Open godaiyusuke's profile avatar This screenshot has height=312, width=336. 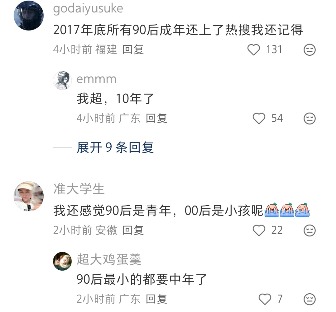coord(29,16)
